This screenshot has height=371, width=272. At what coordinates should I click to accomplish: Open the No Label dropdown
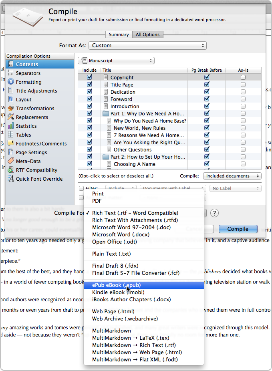(x=235, y=188)
